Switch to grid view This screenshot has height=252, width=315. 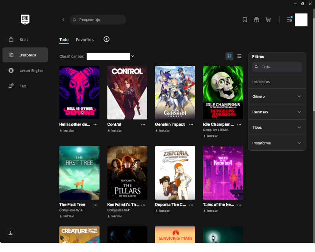[229, 56]
